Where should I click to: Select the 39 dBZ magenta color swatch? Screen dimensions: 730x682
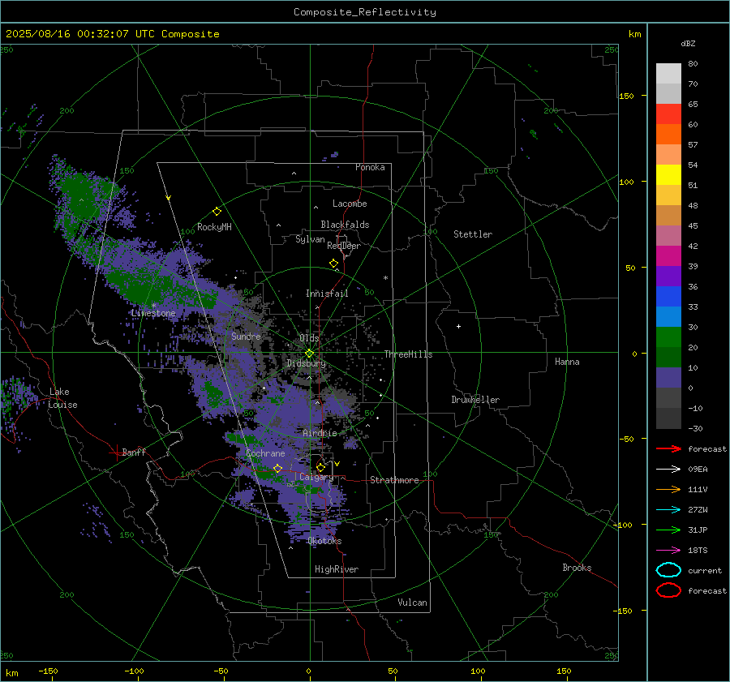pos(668,256)
